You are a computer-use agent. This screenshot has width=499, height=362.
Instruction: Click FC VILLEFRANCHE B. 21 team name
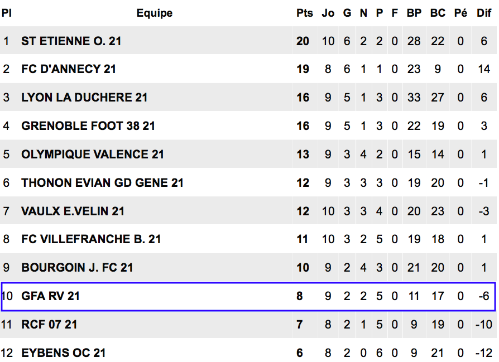tap(91, 239)
